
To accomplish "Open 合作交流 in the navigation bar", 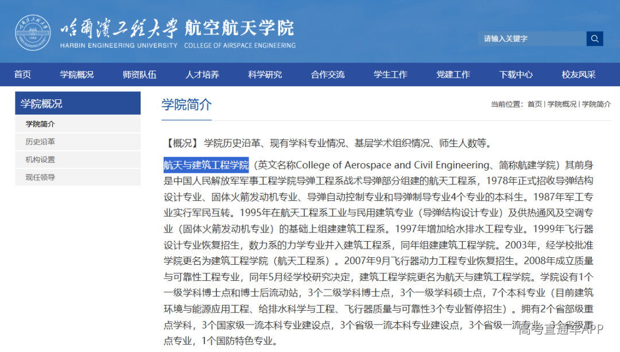I will click(328, 74).
